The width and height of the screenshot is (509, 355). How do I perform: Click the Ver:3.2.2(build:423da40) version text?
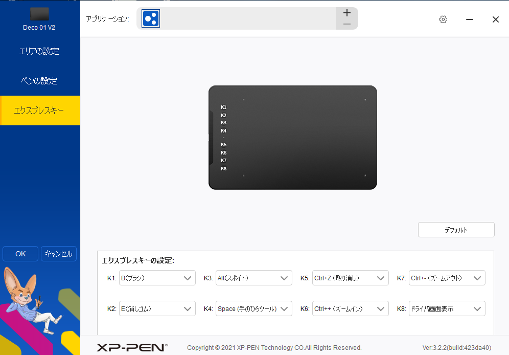tap(457, 348)
